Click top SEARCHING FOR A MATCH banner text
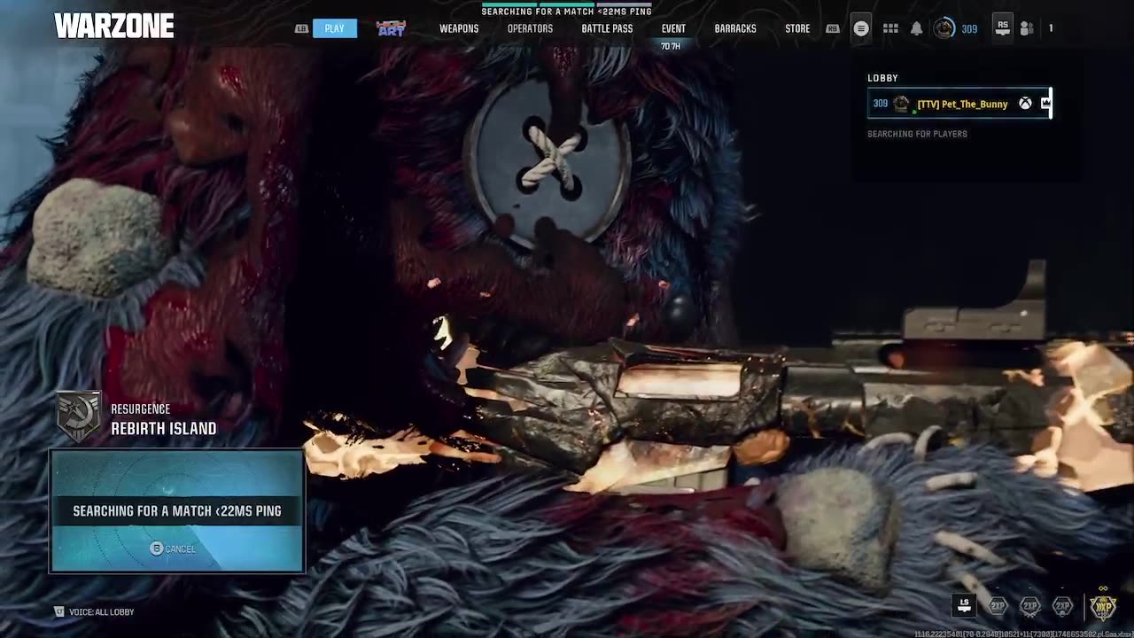Viewport: 1134px width, 638px height. (567, 12)
